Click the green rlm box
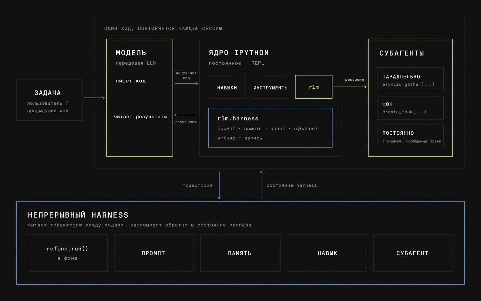Screen dimensions: 481x301 (314, 87)
